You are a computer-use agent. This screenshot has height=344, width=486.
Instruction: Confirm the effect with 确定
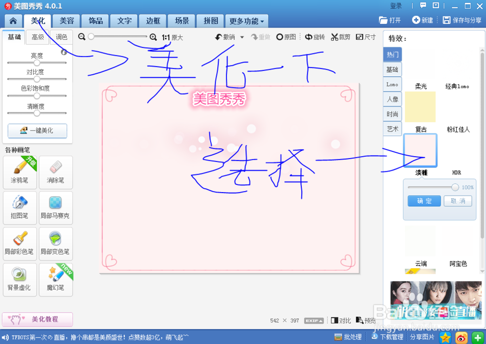(424, 201)
